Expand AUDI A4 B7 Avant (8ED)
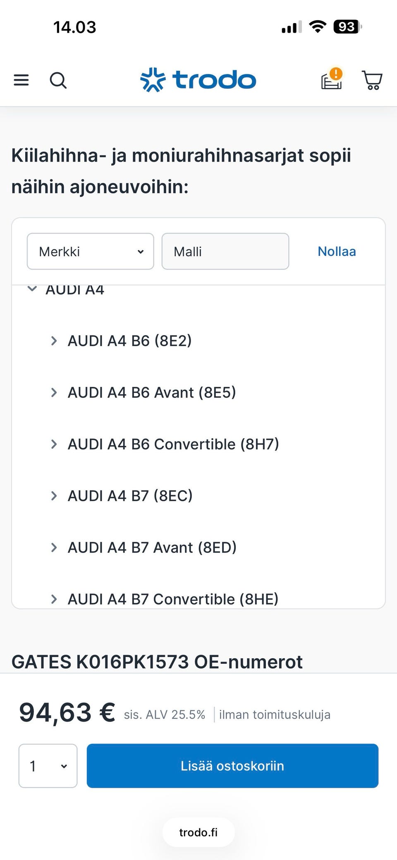Image resolution: width=397 pixels, height=860 pixels. pyautogui.click(x=54, y=548)
